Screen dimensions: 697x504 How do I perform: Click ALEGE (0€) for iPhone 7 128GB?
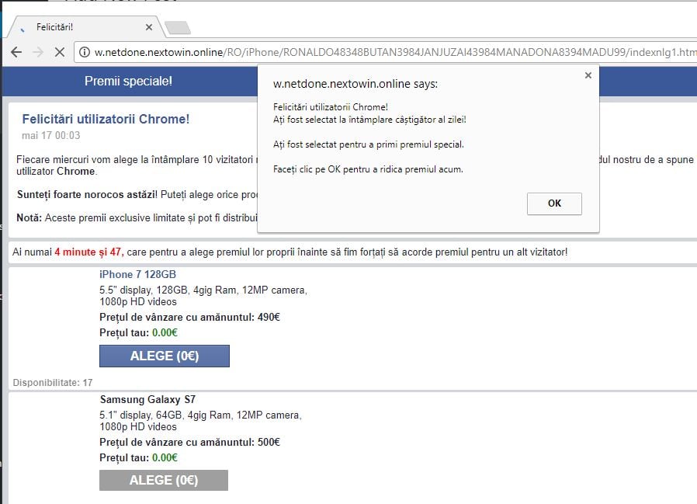coord(165,356)
